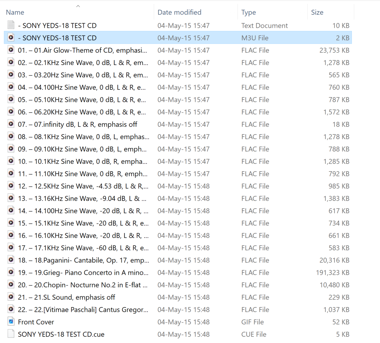
Task: Select file 18.Paganini- Cantabile, Op. 17
Action: point(84,260)
